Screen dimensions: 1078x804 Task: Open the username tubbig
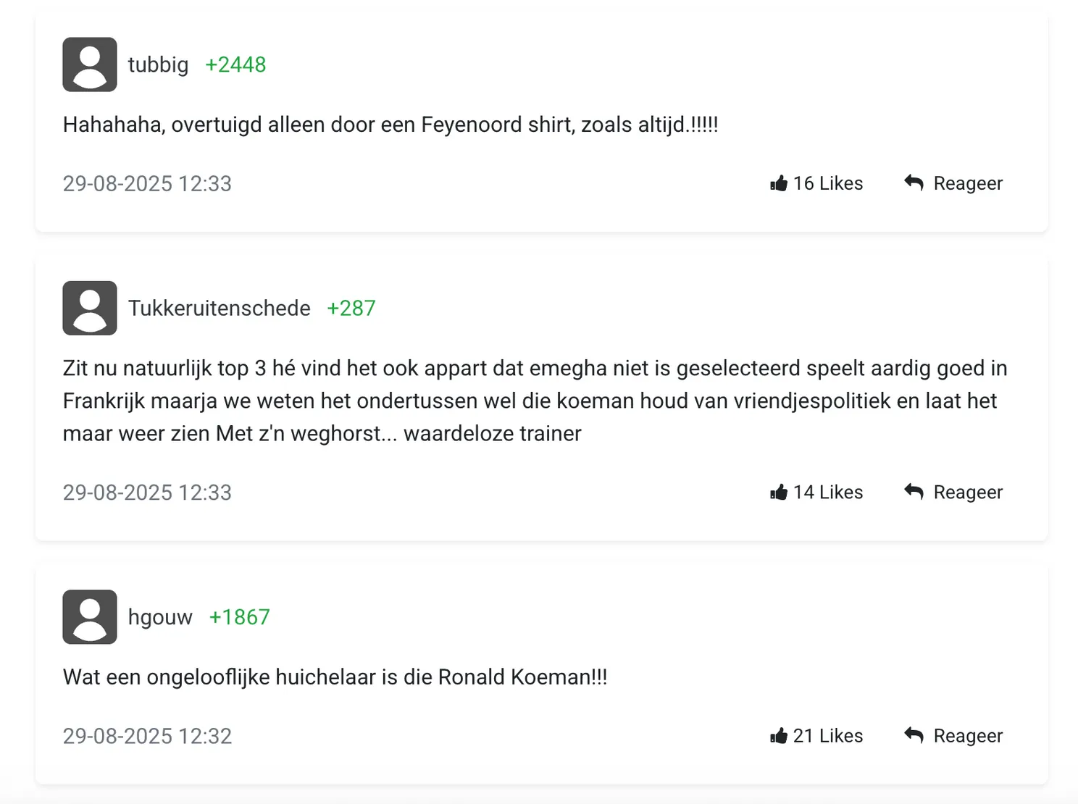point(158,64)
